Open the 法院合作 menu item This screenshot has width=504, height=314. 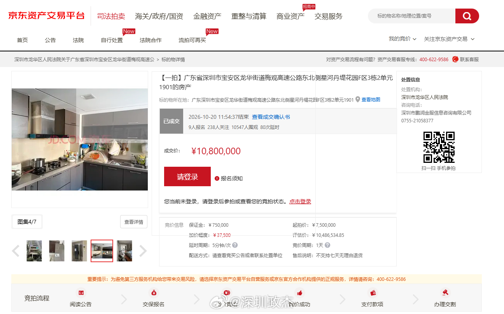(150, 40)
